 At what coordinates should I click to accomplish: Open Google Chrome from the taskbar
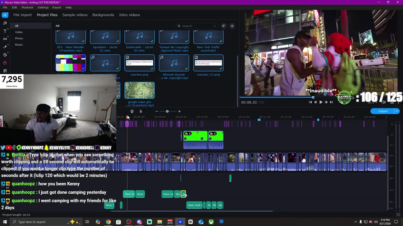coord(108,222)
